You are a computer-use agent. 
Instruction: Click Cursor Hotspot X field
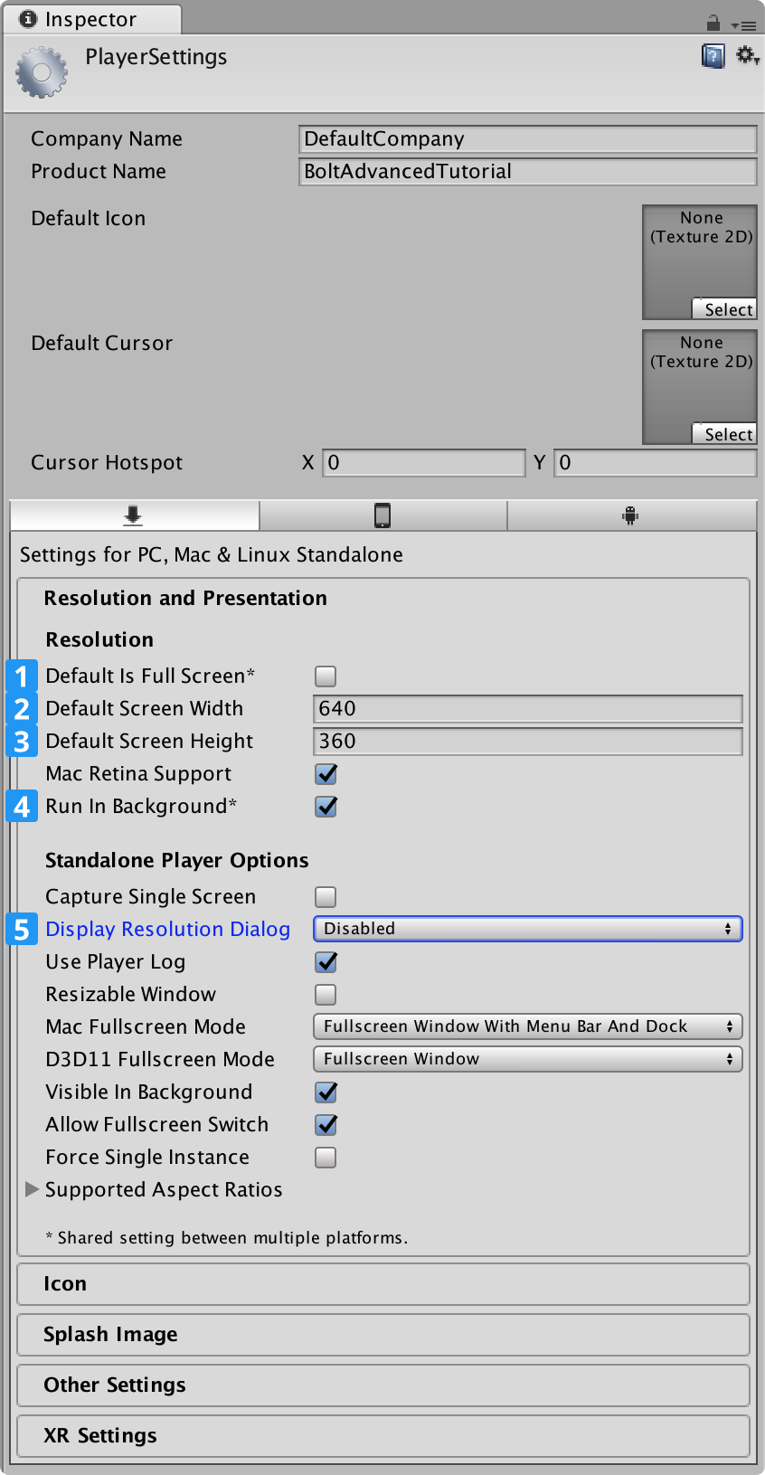point(424,462)
